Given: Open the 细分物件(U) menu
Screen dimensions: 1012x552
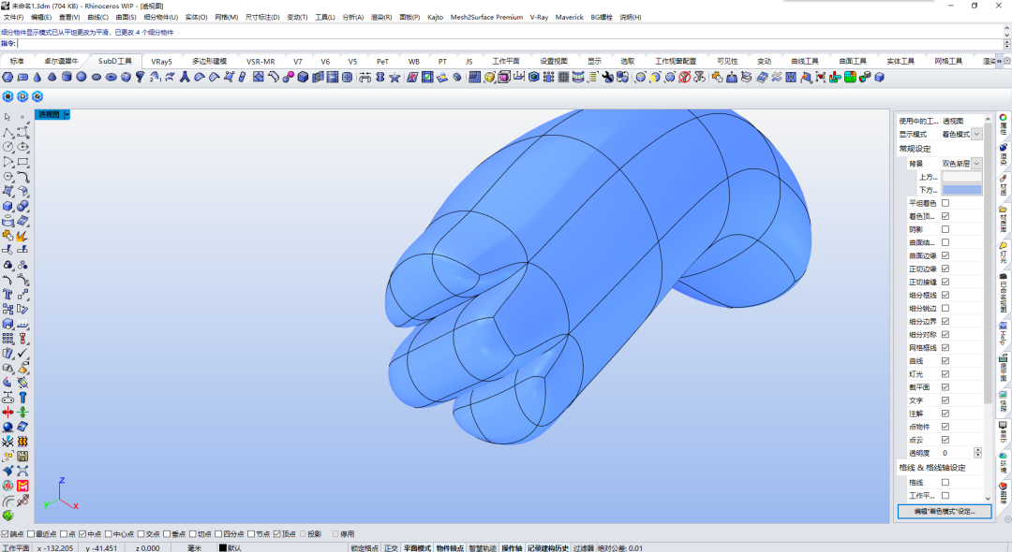Looking at the screenshot, I should (161, 18).
